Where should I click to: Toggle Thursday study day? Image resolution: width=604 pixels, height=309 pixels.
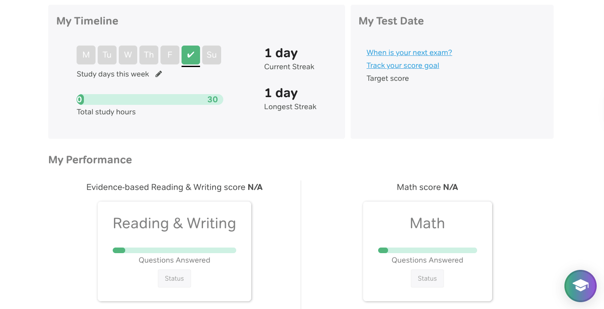(149, 55)
